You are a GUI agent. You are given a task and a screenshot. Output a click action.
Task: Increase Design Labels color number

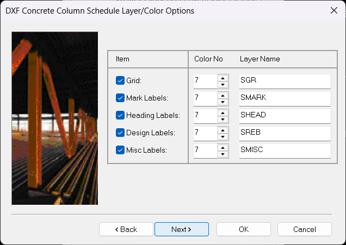click(x=223, y=129)
